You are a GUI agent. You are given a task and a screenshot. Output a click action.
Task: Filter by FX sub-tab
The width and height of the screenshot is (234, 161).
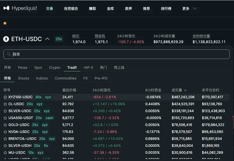click(86, 78)
